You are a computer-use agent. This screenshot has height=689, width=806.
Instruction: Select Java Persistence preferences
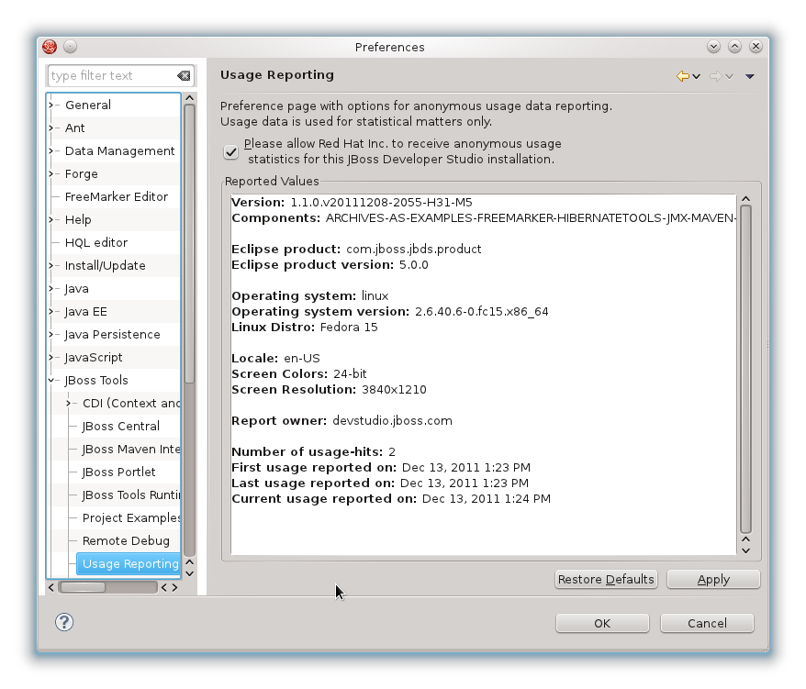(112, 335)
